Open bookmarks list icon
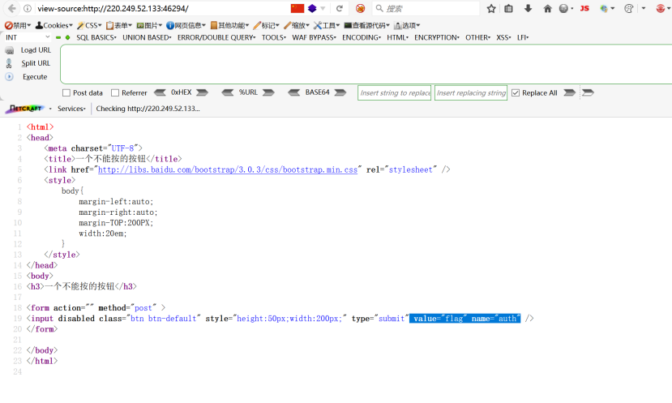 pos(509,9)
